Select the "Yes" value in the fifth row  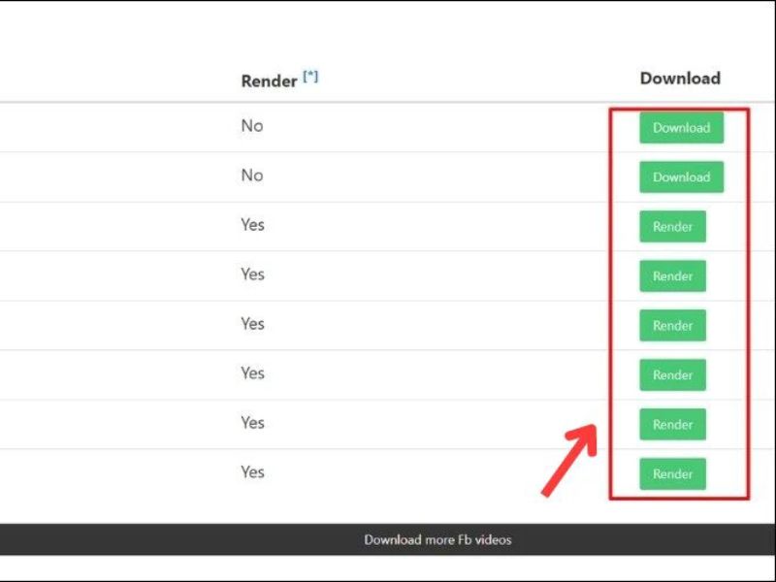[252, 324]
